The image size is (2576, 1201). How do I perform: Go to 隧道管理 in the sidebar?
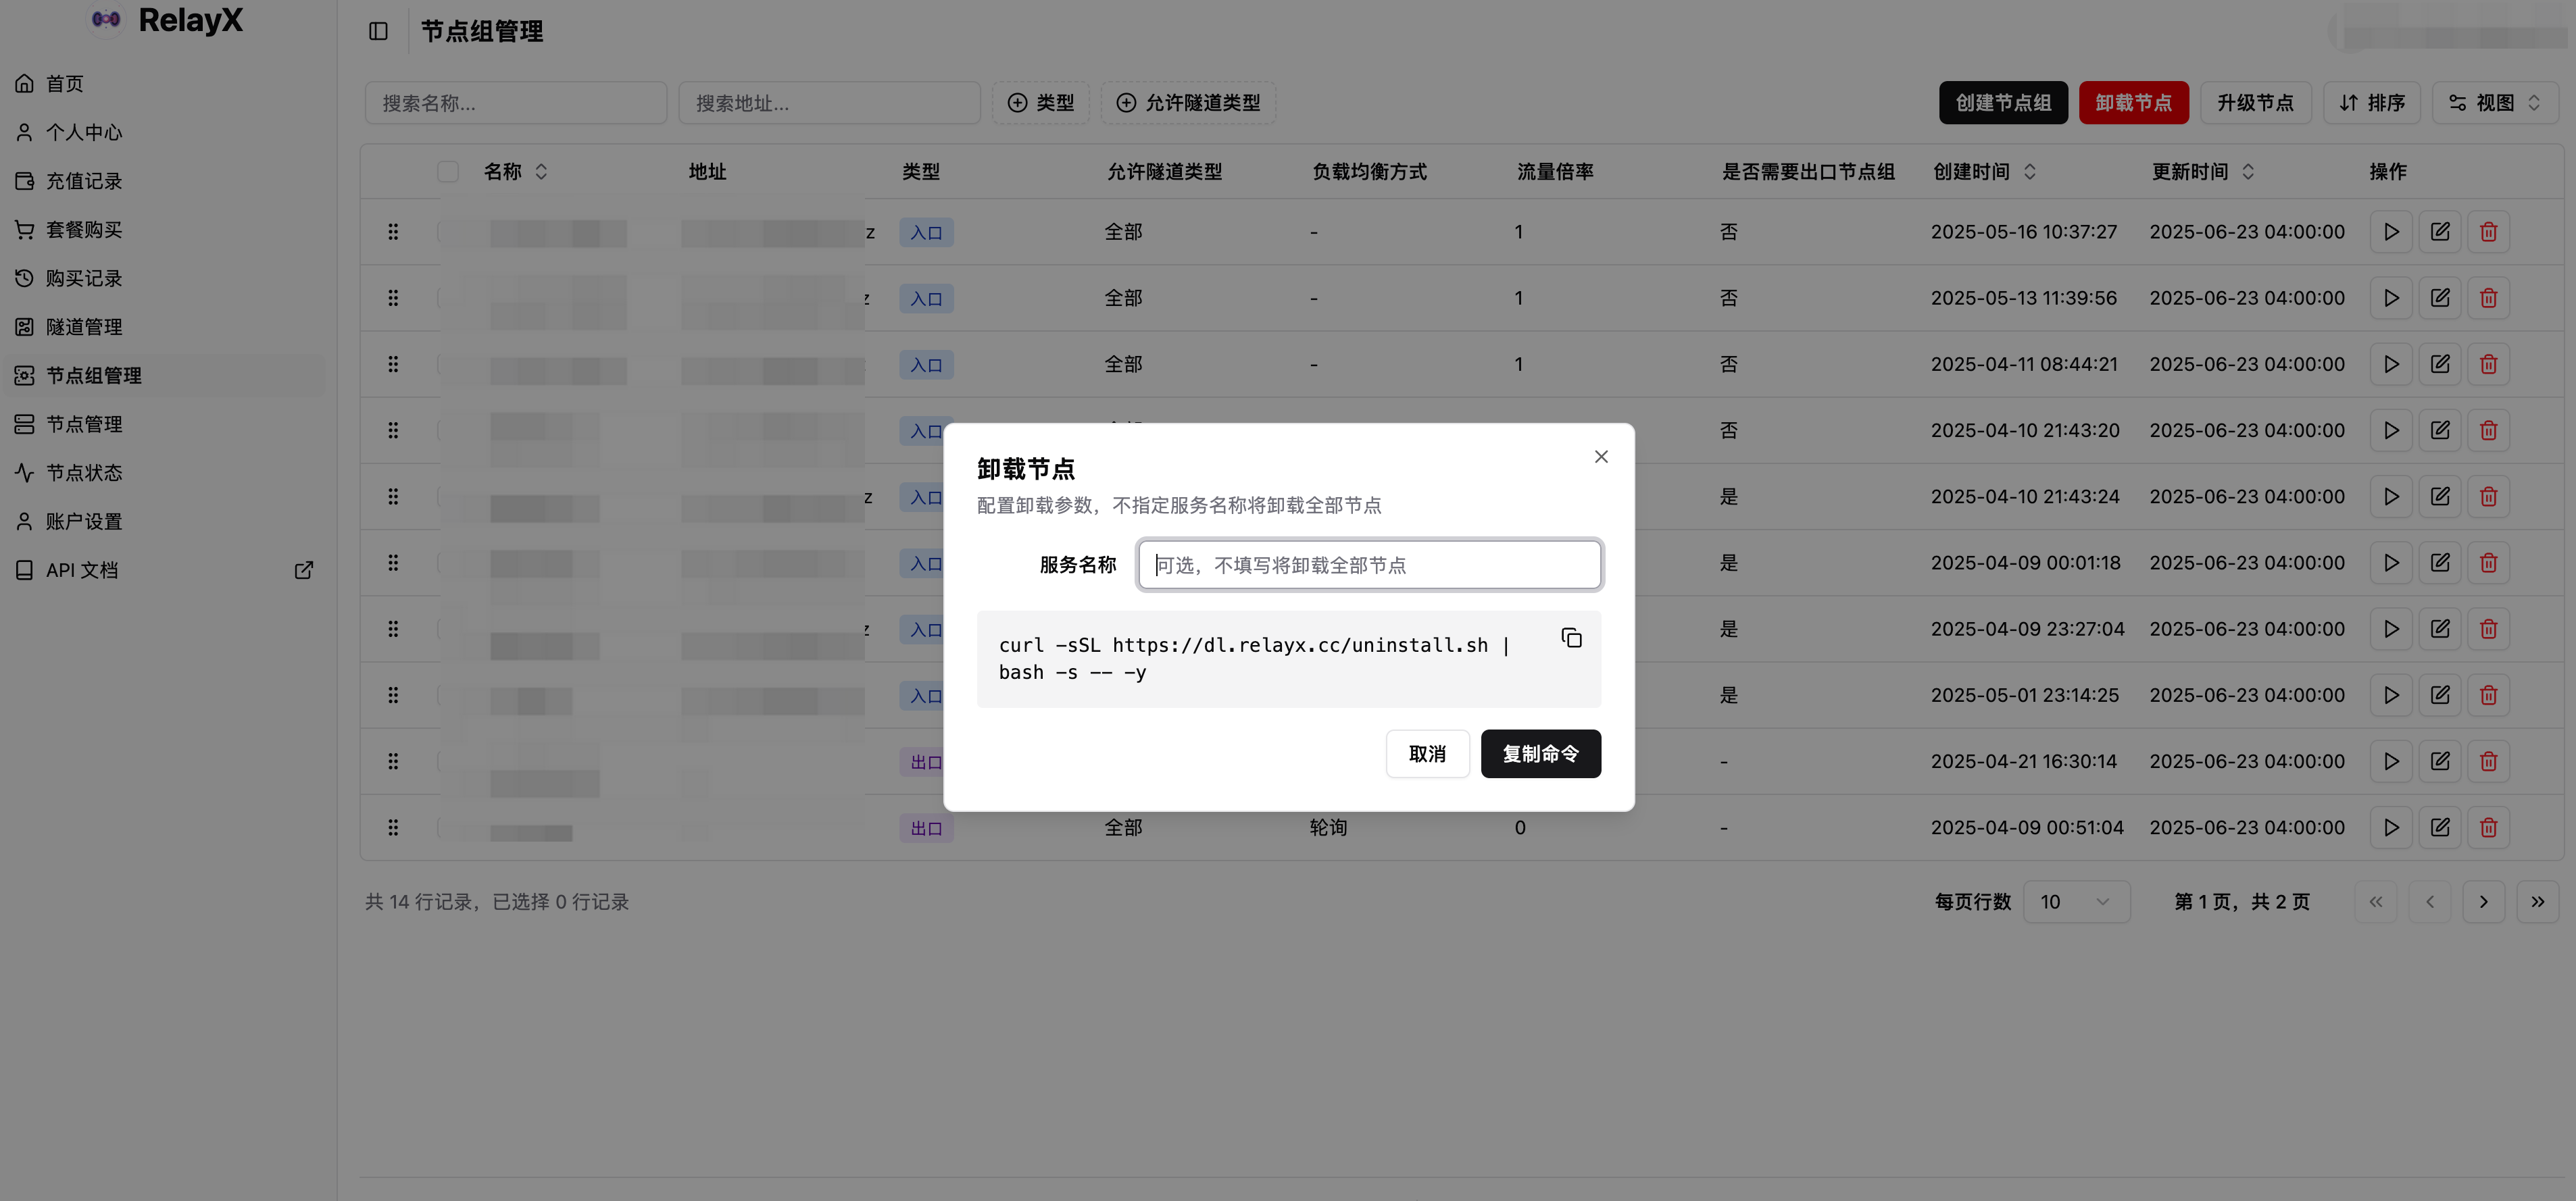coord(84,327)
